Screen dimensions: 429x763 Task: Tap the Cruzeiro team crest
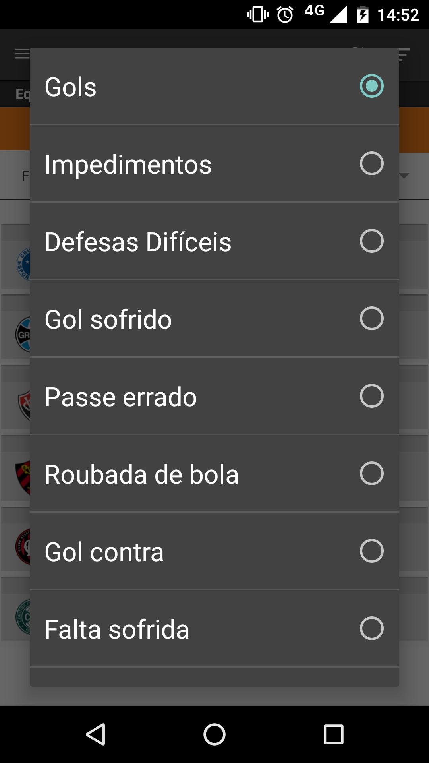coord(23,264)
